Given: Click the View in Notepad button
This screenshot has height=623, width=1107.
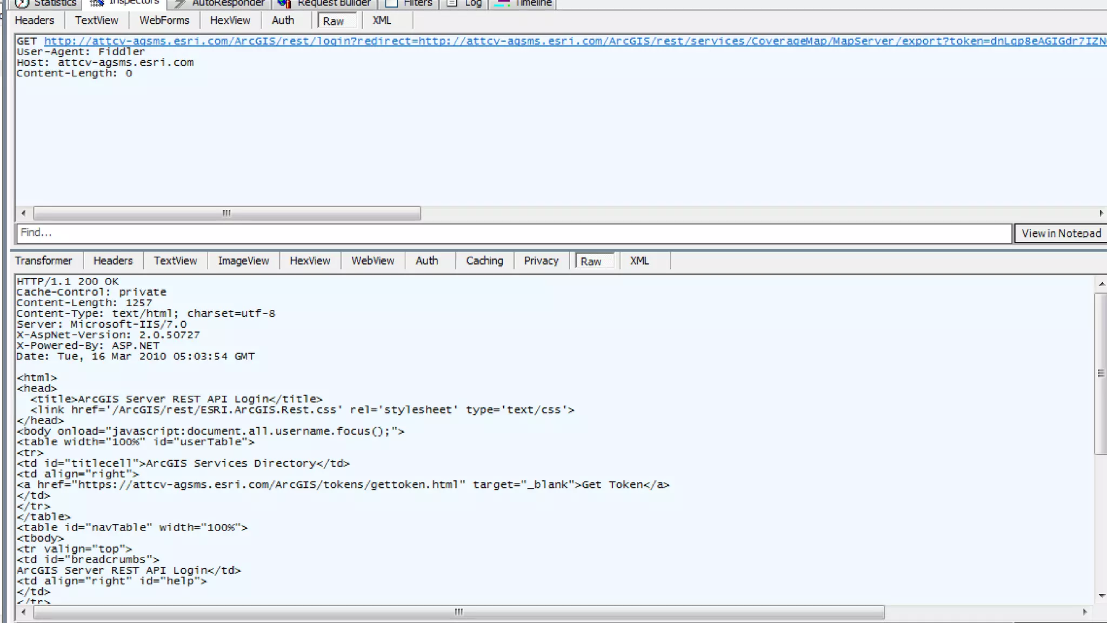Looking at the screenshot, I should point(1061,233).
